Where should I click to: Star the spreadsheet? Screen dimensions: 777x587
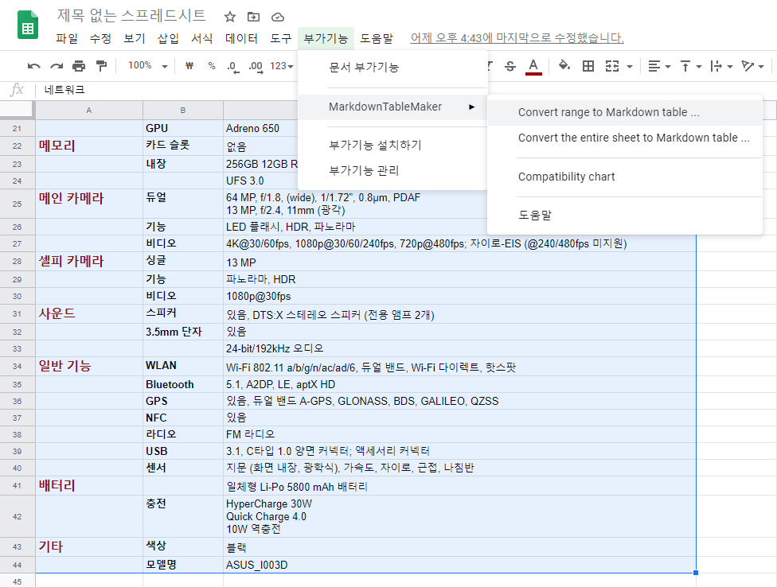click(x=229, y=17)
